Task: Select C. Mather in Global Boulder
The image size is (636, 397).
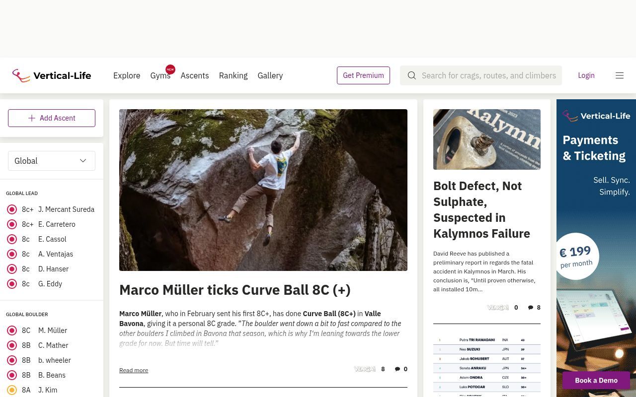Action: (53, 345)
